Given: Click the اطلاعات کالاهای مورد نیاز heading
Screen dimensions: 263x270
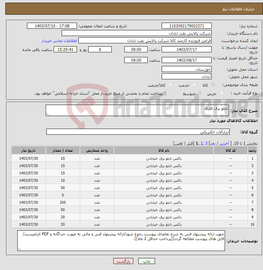Looking at the screenshot, I should tap(234, 121).
